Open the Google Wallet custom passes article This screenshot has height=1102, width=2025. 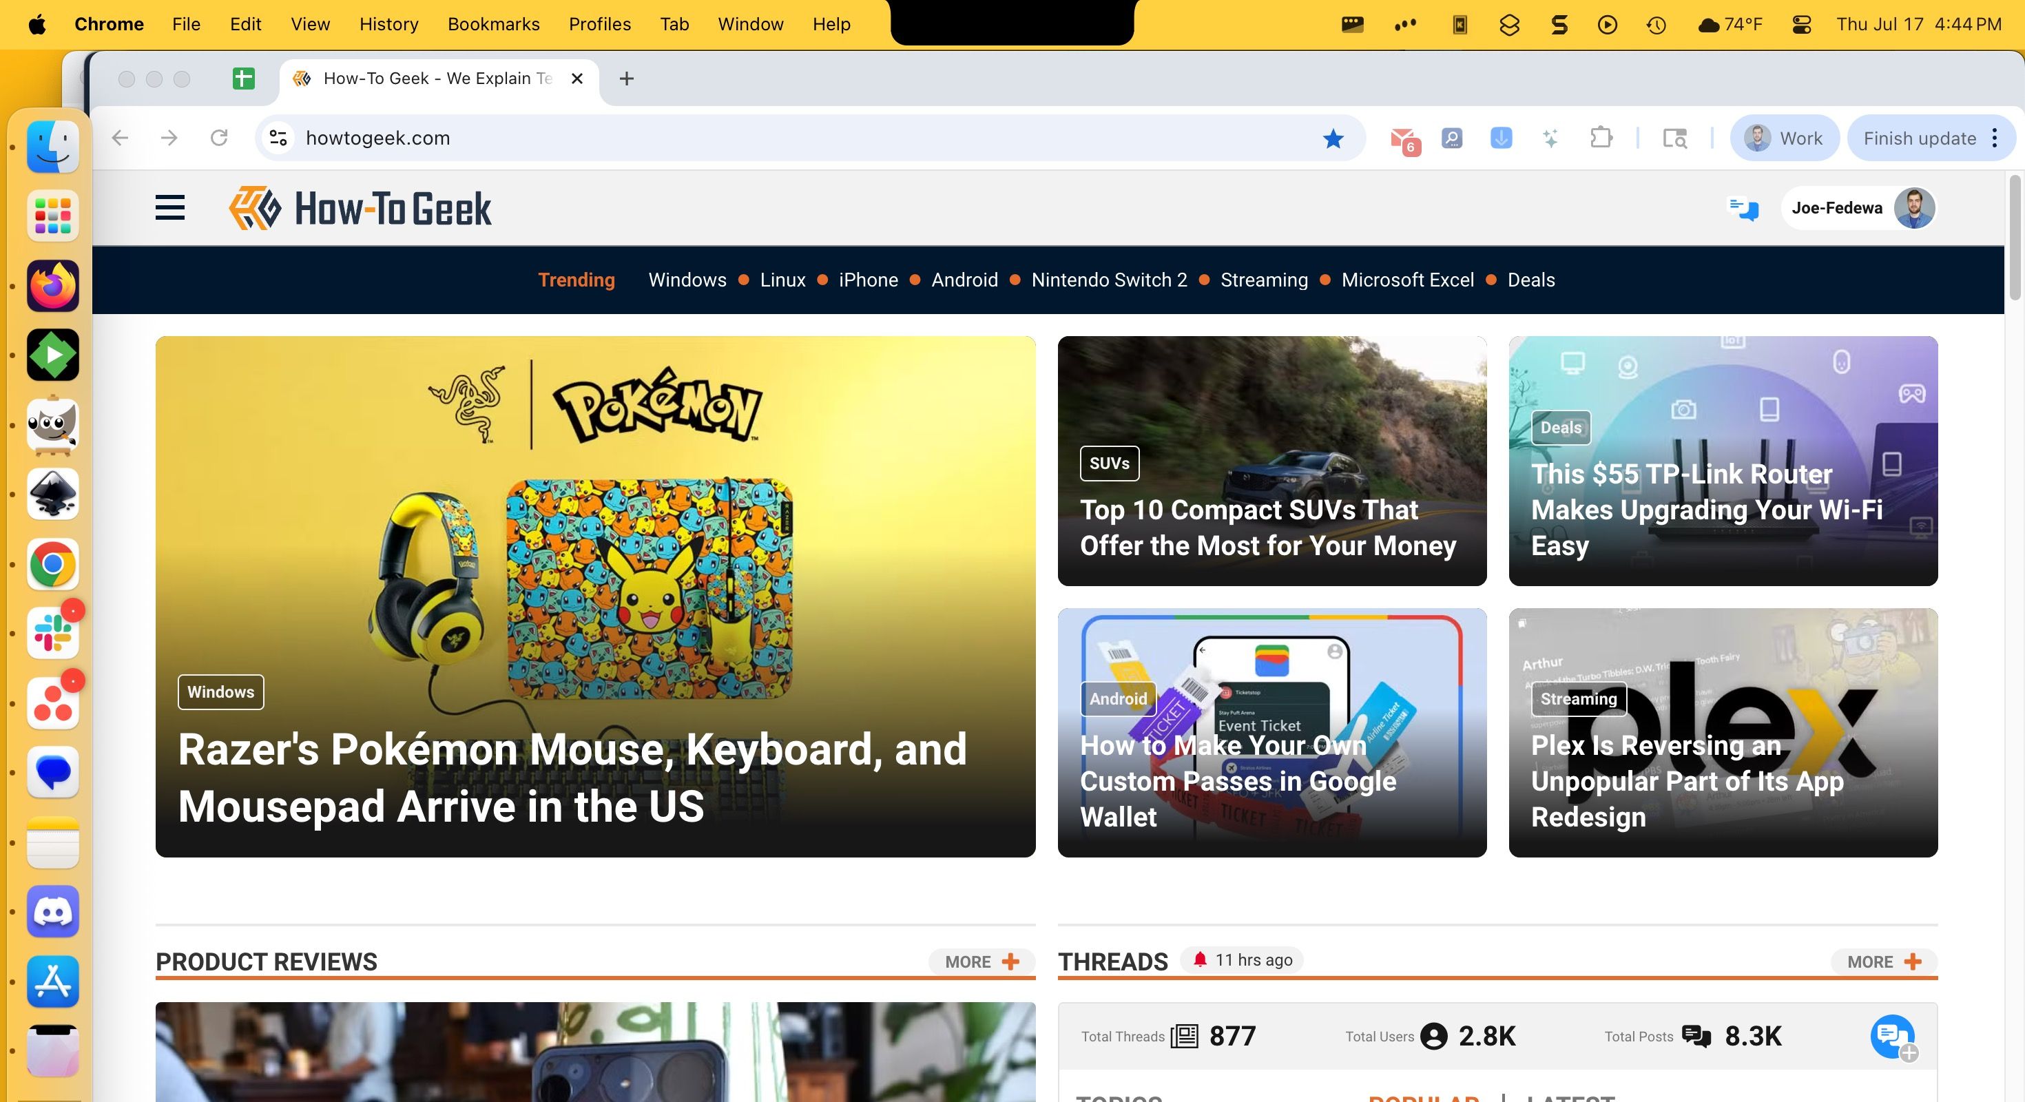click(1237, 780)
